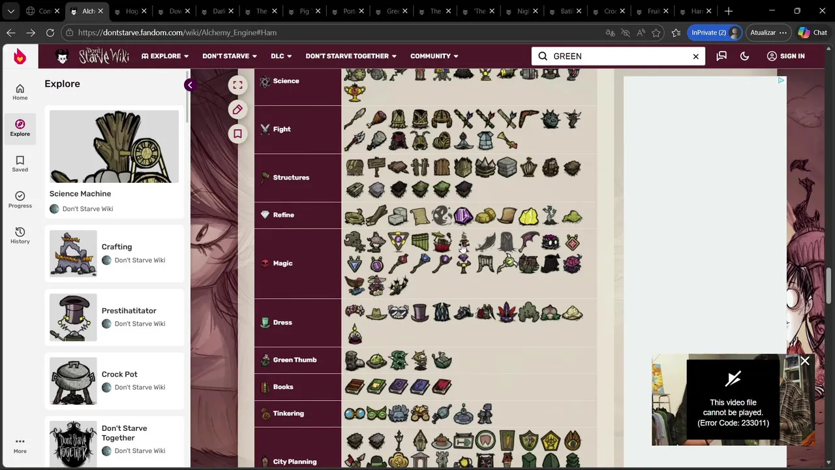Select the Stone Wall icon in Structures

point(507,167)
